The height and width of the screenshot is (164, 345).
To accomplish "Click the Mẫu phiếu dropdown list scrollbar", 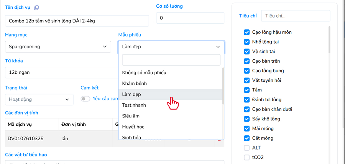I will (223, 86).
